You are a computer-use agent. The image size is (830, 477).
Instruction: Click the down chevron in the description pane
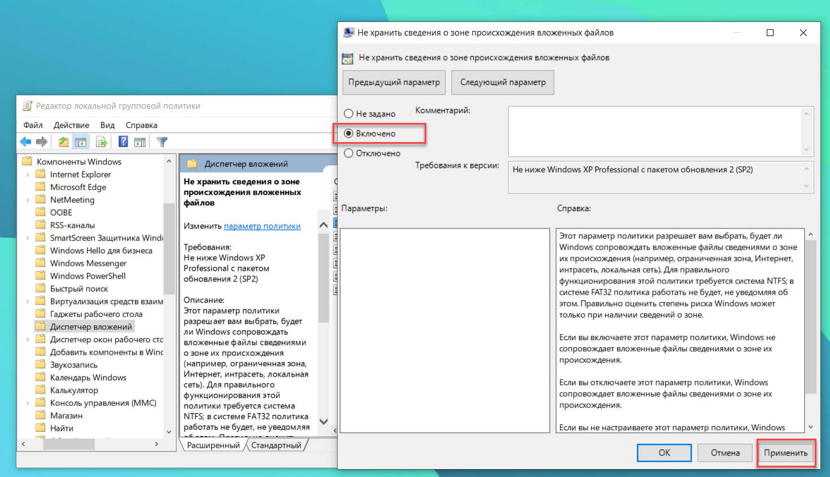324,421
